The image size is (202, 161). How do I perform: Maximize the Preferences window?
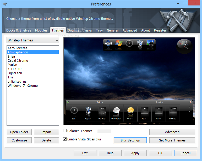pyautogui.click(x=185, y=3)
